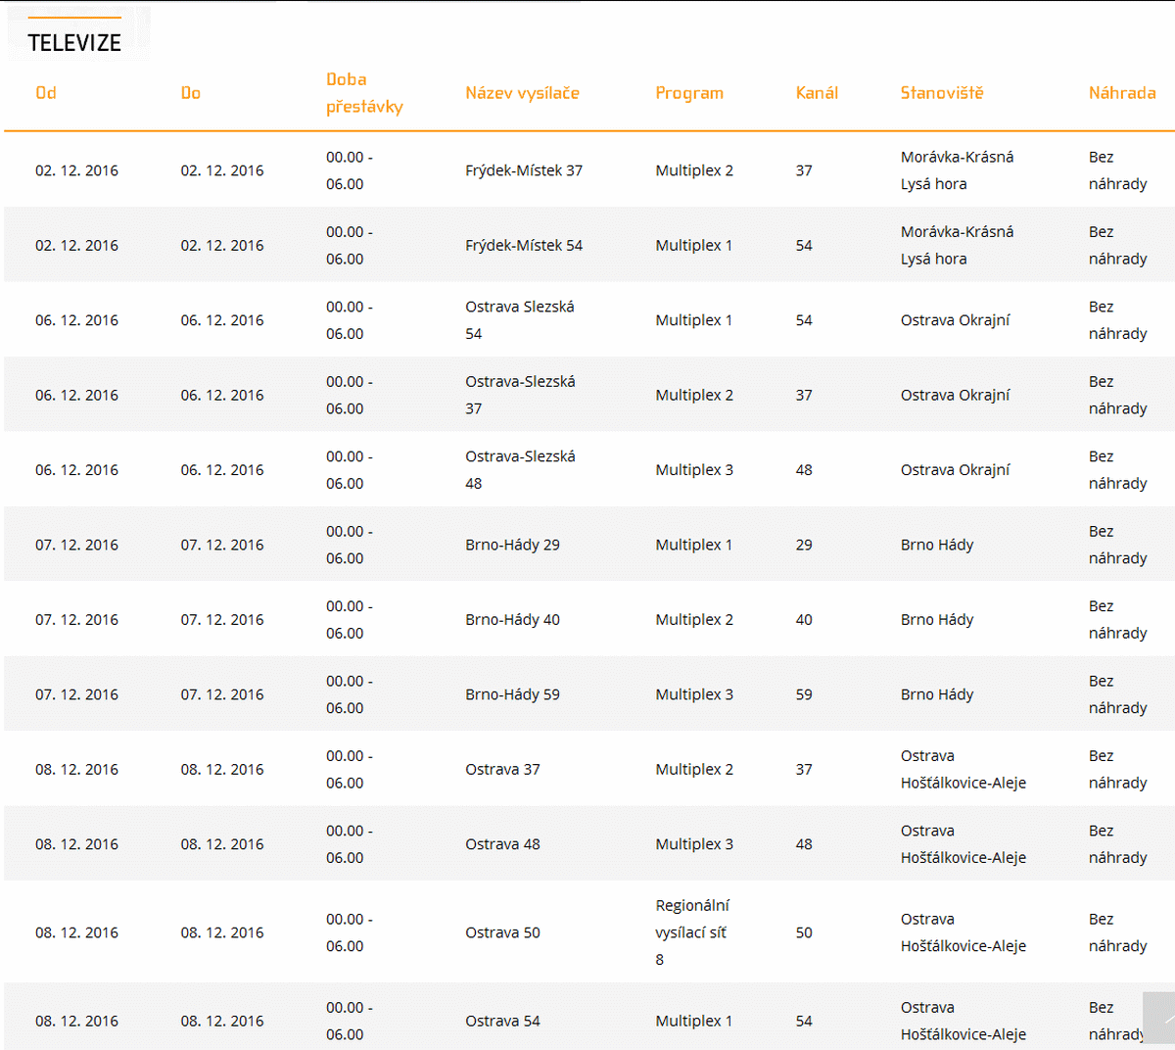This screenshot has height=1050, width=1175.
Task: Click the 'Doba přestávky' column header
Action: tap(364, 93)
